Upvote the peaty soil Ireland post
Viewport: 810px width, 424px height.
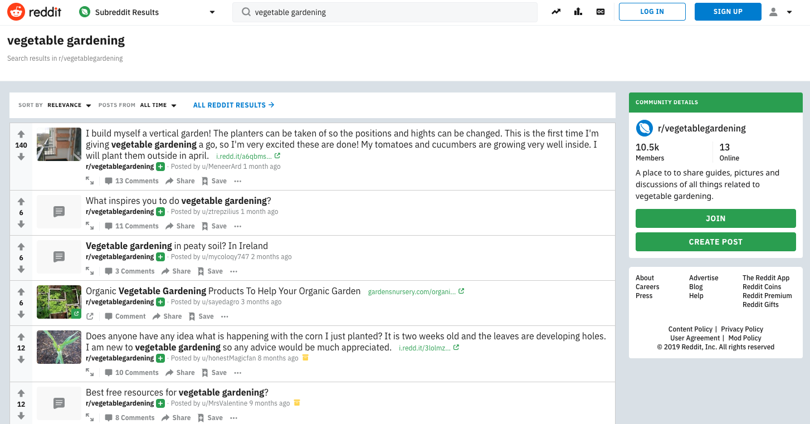click(x=21, y=247)
